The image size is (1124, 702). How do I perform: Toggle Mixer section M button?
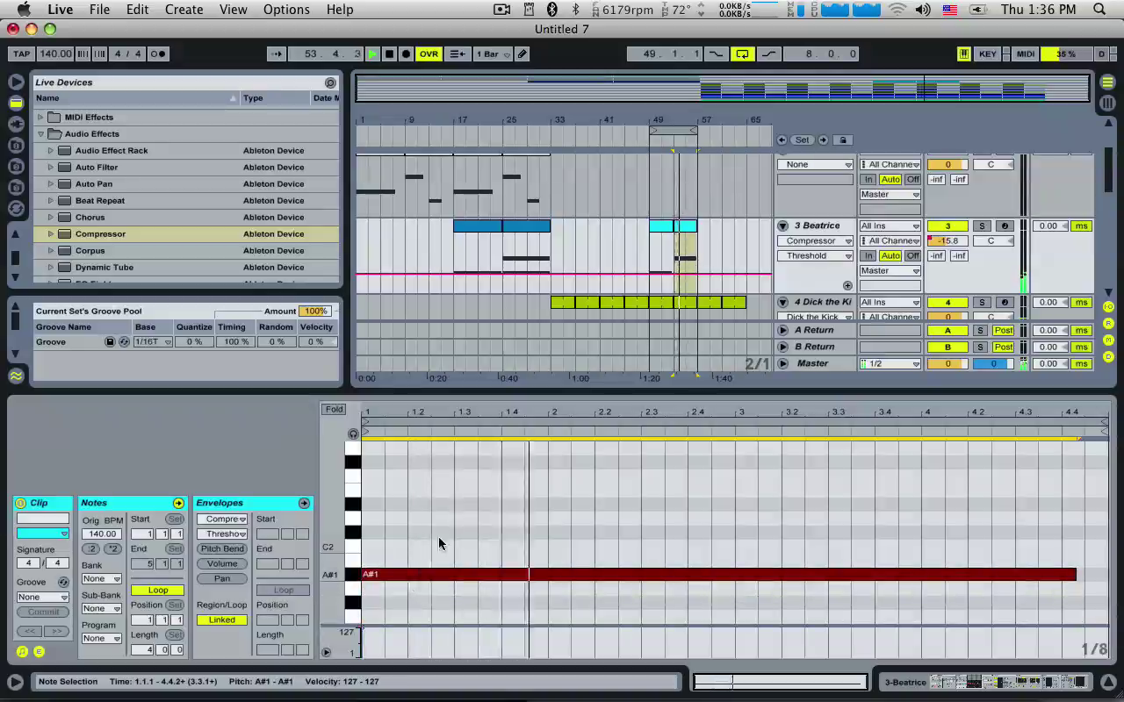tap(1108, 340)
